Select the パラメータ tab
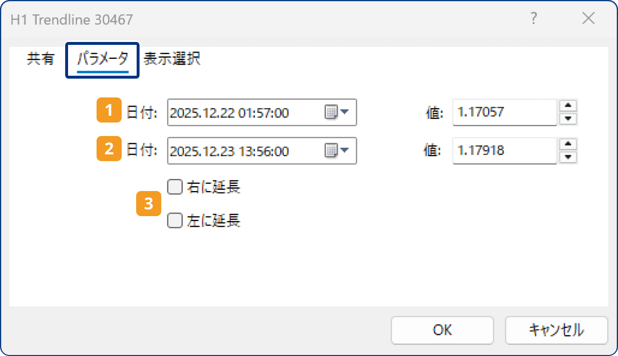618x356 pixels. [103, 59]
